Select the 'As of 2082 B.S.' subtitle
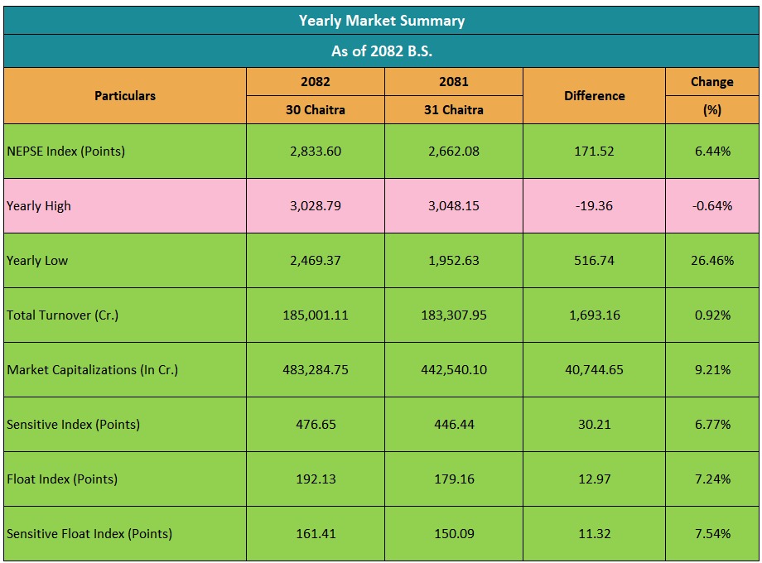Image resolution: width=762 pixels, height=563 pixels. (381, 51)
